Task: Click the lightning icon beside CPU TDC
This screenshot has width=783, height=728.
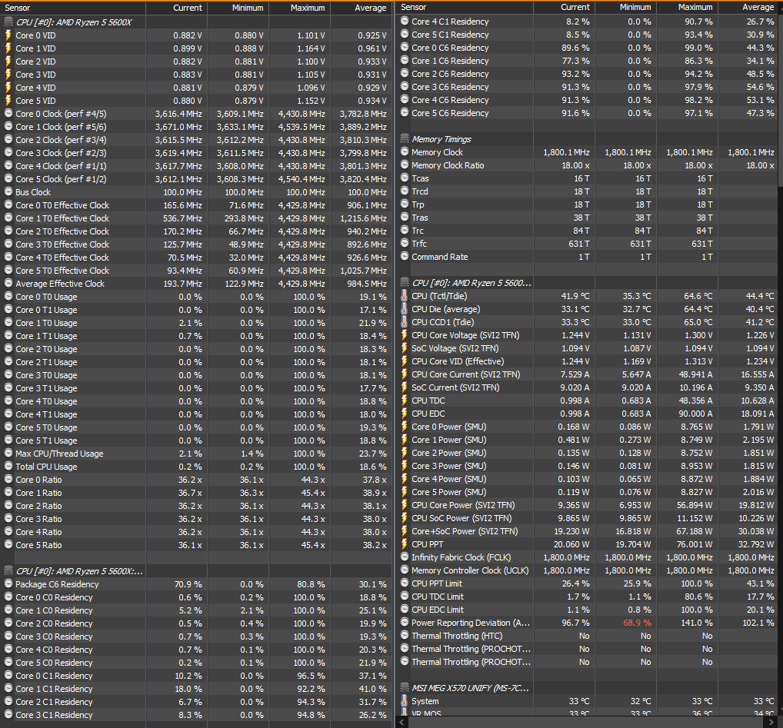Action: click(404, 401)
